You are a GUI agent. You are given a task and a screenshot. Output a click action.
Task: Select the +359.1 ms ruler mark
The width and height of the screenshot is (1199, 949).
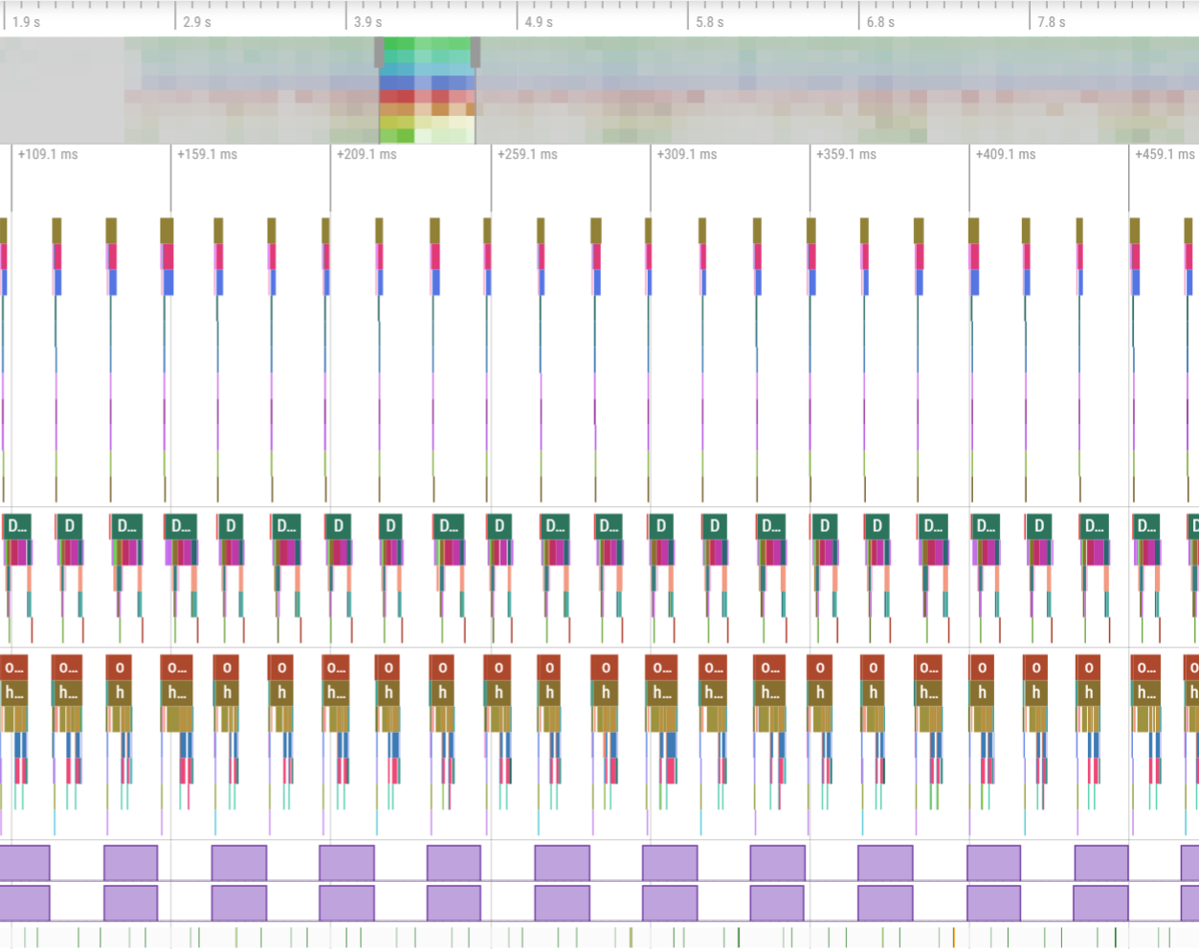pos(847,154)
